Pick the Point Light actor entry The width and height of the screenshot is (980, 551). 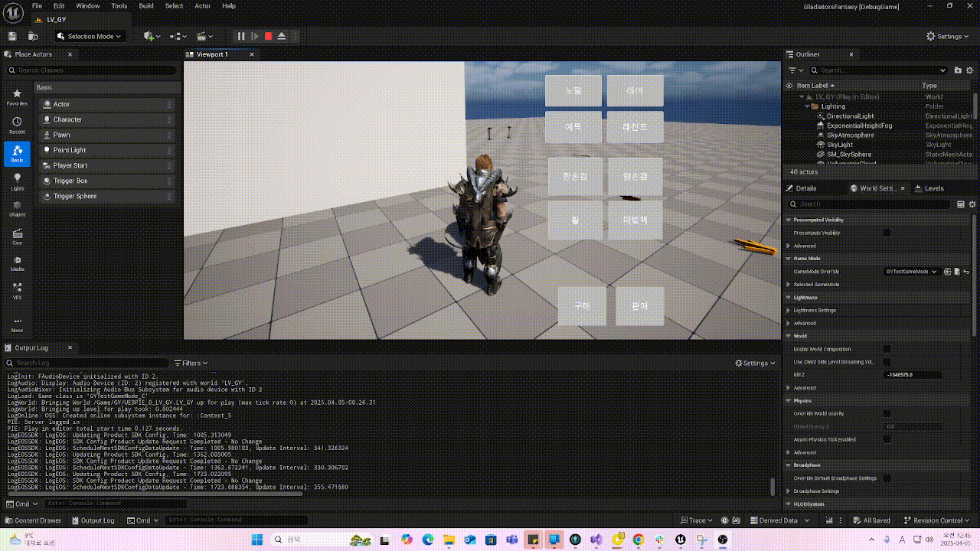click(x=107, y=150)
